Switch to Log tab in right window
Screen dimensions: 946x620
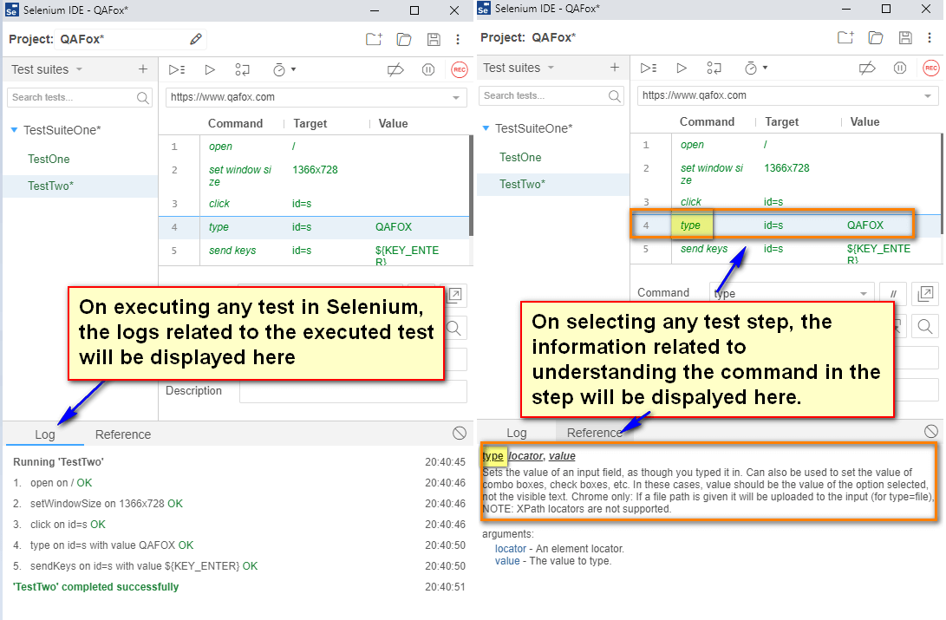pos(517,433)
